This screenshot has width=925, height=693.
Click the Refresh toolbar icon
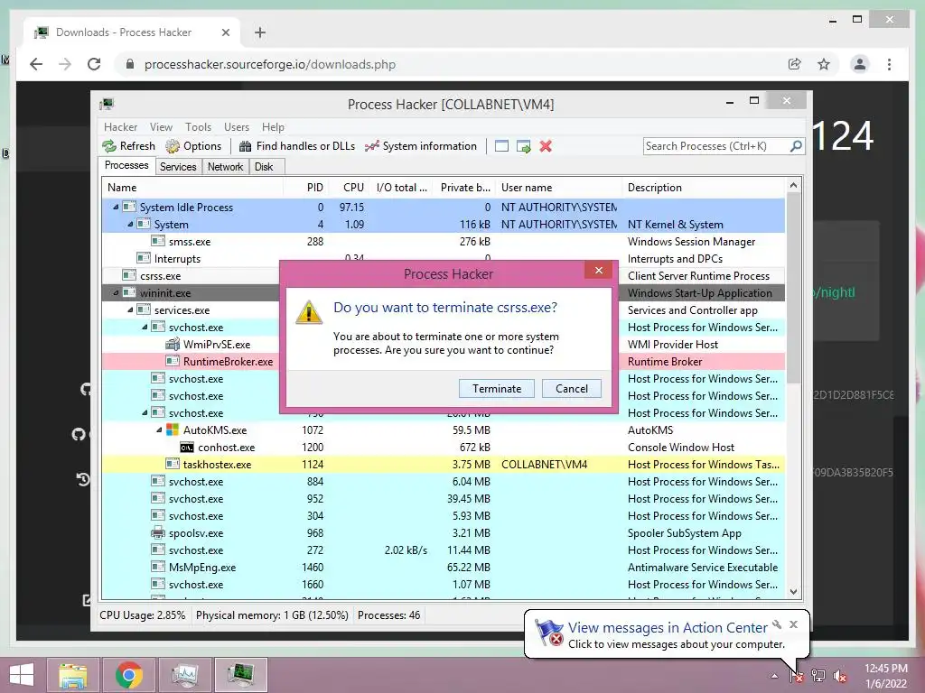109,146
